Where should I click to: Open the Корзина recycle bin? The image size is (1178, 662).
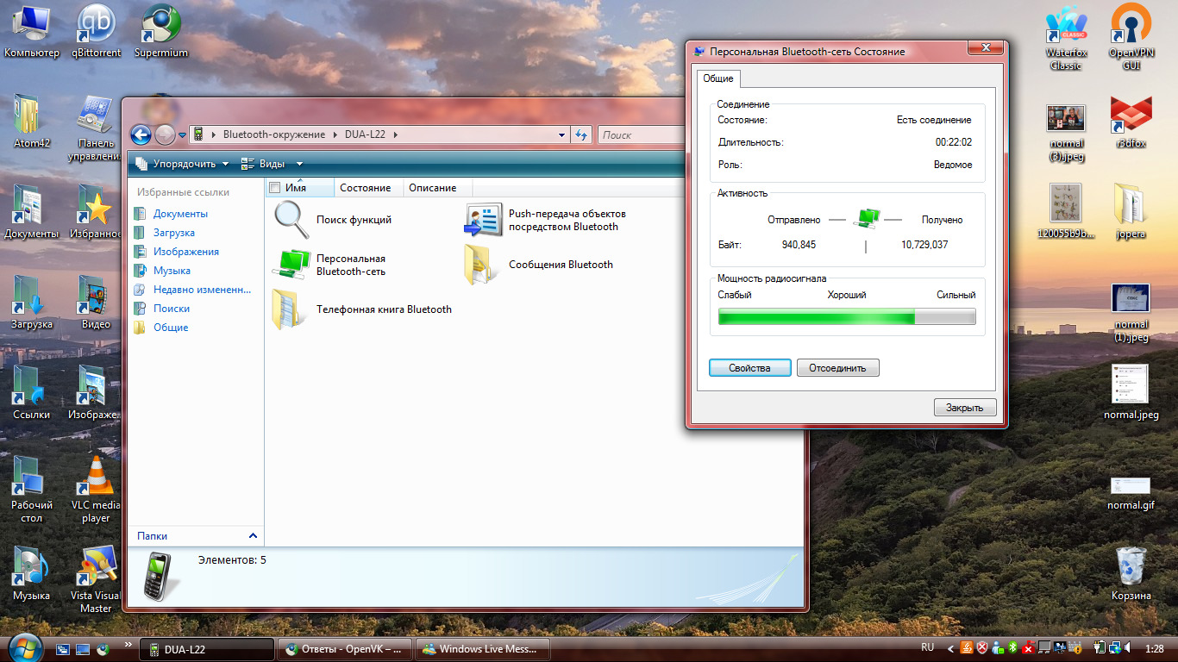tap(1131, 567)
